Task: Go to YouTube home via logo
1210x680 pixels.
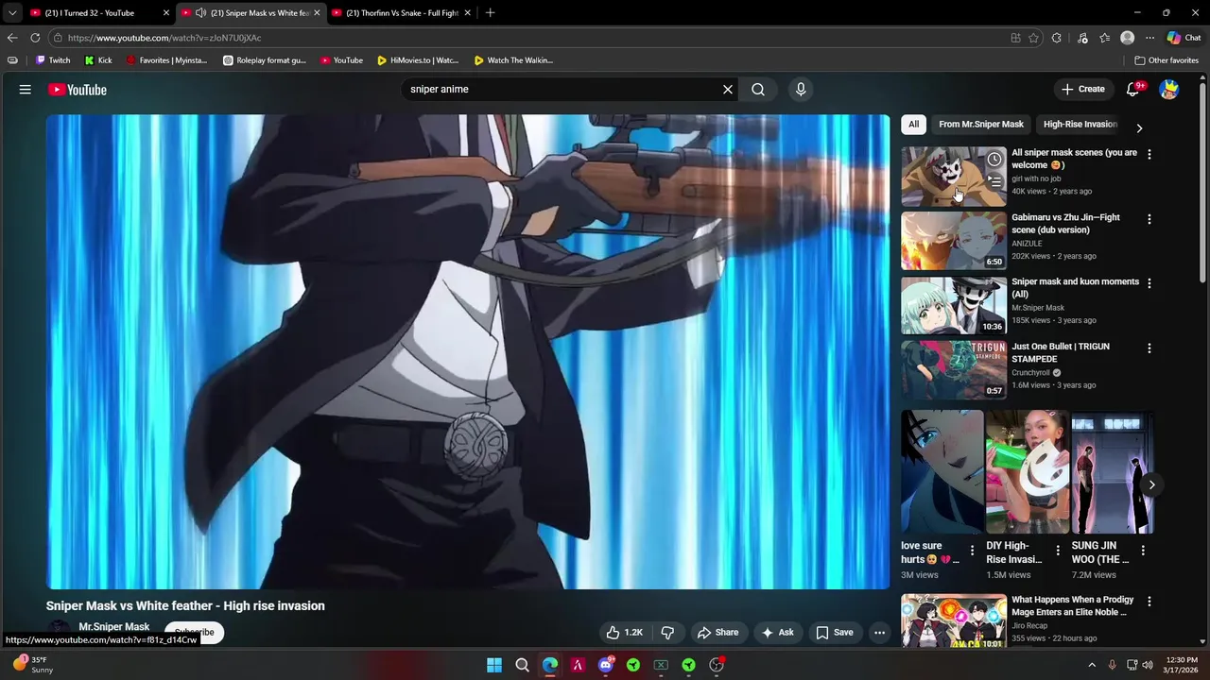Action: (78, 90)
